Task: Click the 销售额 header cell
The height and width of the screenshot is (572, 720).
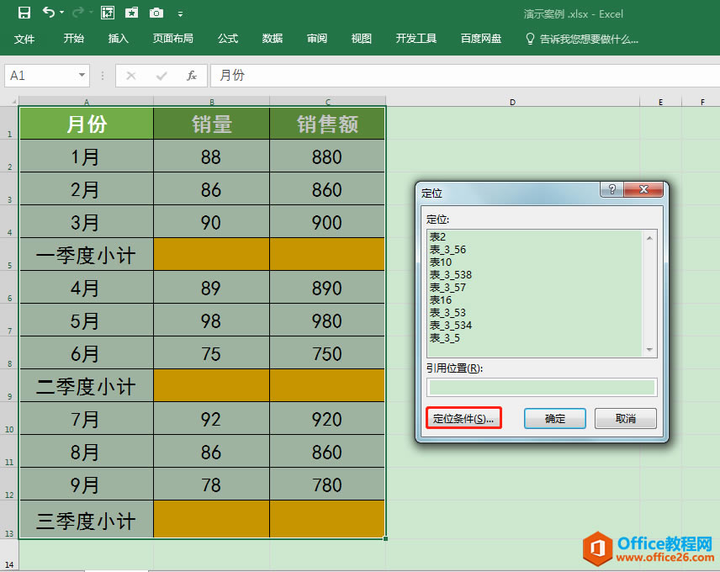Action: coord(327,124)
